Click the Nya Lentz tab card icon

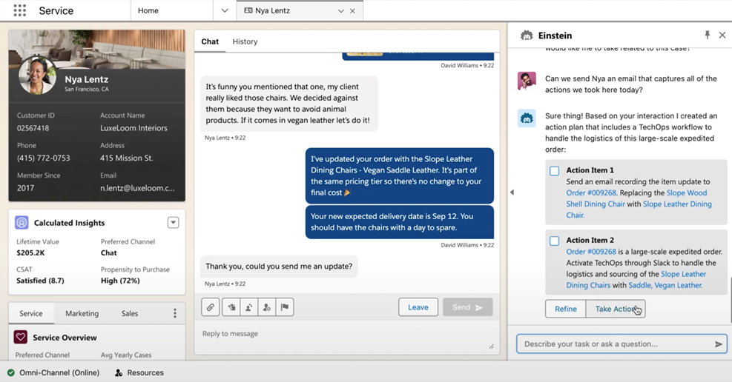248,10
